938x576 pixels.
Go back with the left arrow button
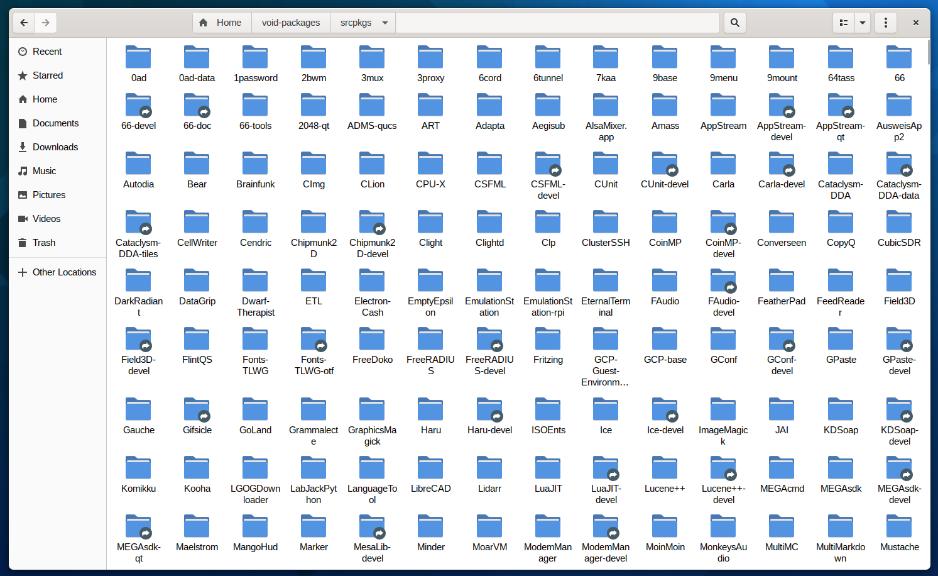click(x=24, y=23)
